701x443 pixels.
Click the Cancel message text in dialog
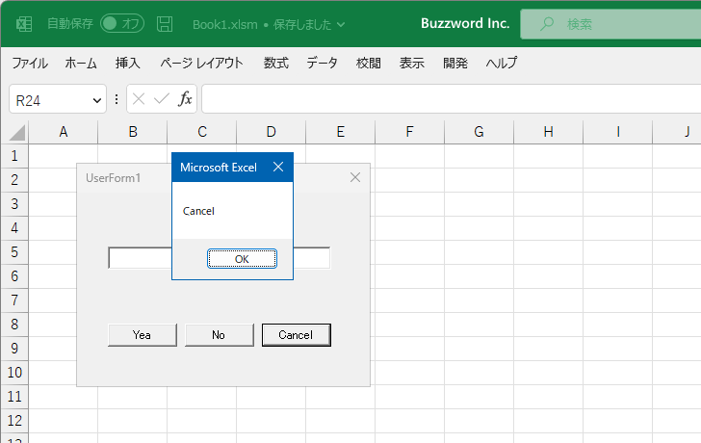coord(198,211)
